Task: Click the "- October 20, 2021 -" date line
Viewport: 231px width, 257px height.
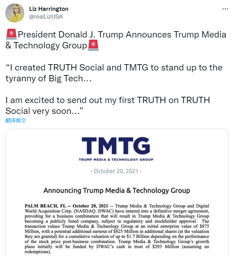Action: pyautogui.click(x=116, y=171)
